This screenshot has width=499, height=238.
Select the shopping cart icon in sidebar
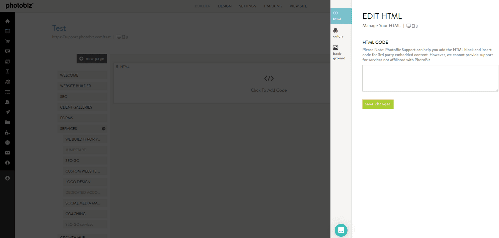click(x=7, y=41)
